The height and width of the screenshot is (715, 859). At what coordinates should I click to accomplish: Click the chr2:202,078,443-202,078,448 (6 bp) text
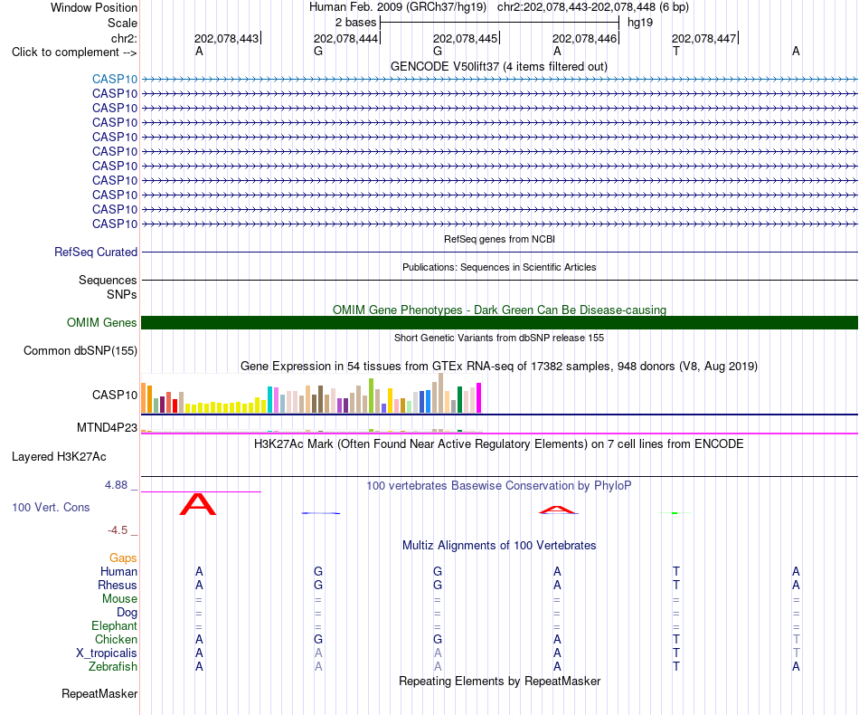[x=593, y=7]
